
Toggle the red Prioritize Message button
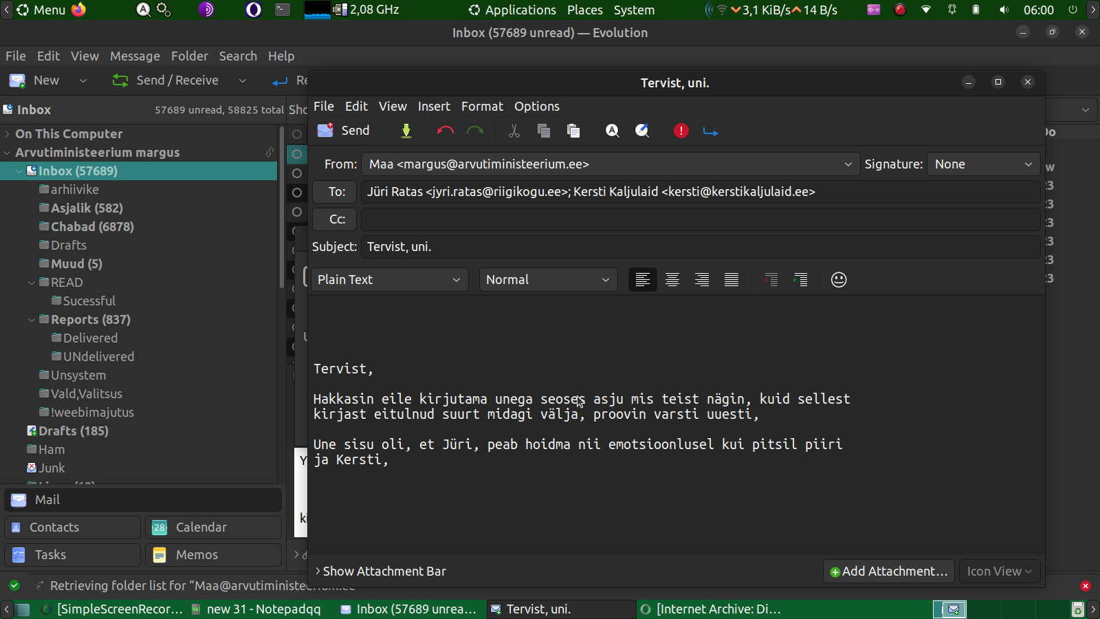[x=681, y=131]
